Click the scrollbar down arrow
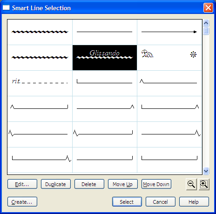This screenshot has width=216, height=214. coord(206,171)
